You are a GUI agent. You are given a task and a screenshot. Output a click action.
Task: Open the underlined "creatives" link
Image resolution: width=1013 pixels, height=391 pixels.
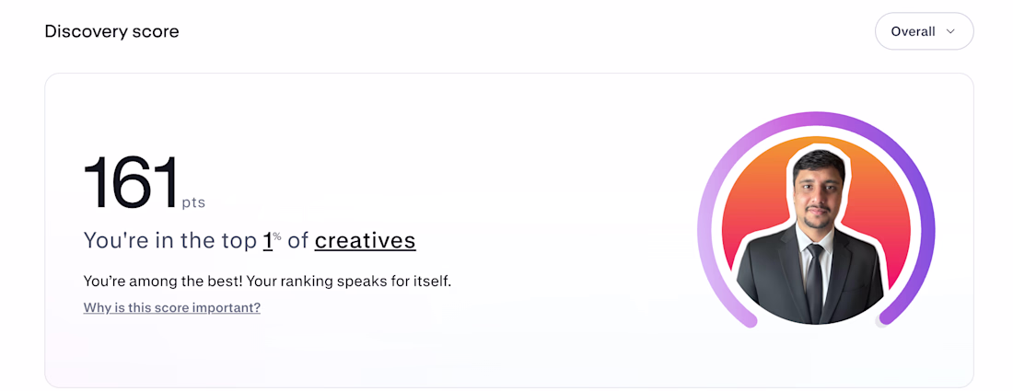pyautogui.click(x=365, y=241)
